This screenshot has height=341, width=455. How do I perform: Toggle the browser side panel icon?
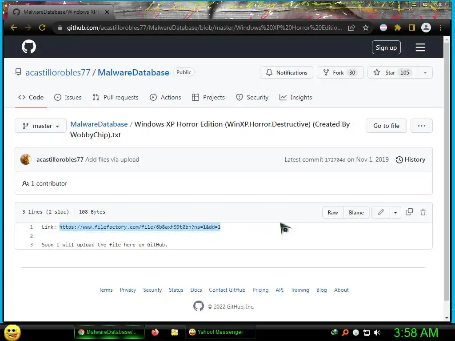click(x=412, y=28)
